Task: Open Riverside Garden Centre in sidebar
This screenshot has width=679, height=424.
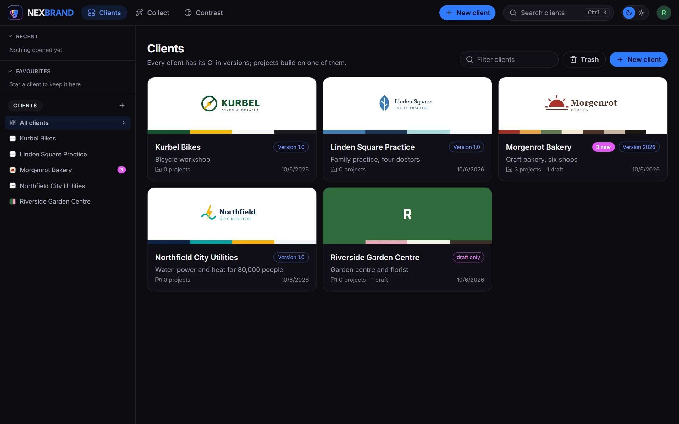Action: [x=68, y=201]
